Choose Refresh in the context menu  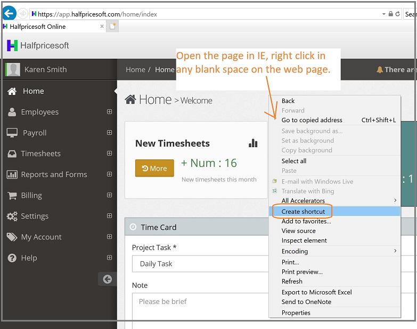[x=334, y=282]
